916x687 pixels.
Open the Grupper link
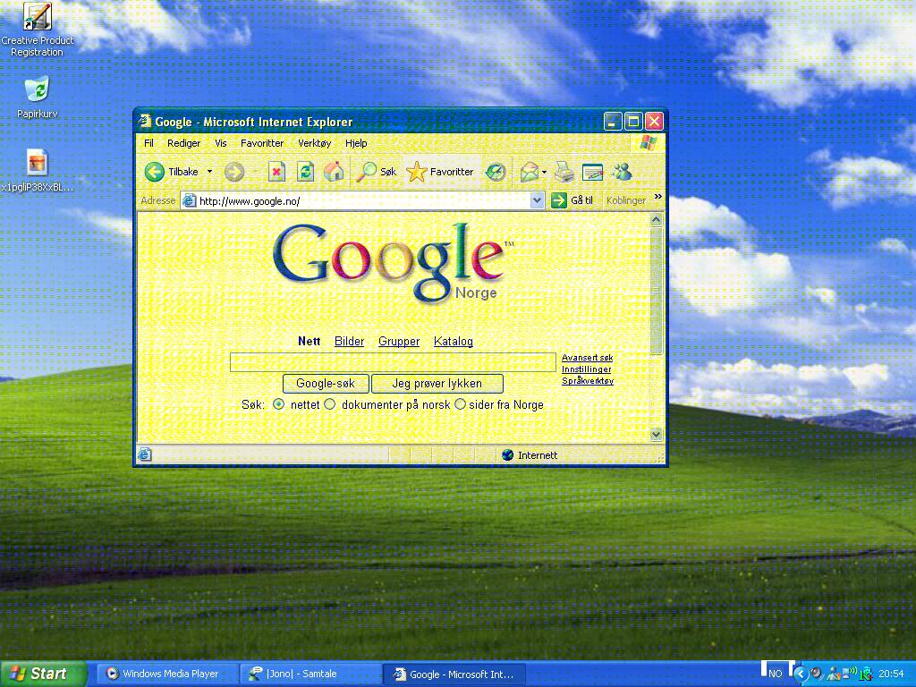(399, 341)
